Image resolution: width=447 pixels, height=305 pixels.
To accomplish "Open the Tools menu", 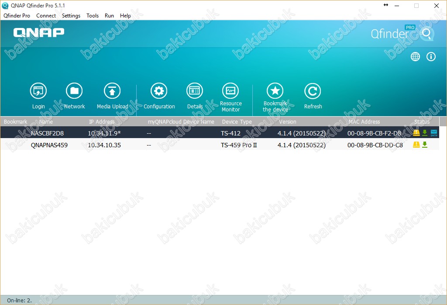I will [x=93, y=16].
